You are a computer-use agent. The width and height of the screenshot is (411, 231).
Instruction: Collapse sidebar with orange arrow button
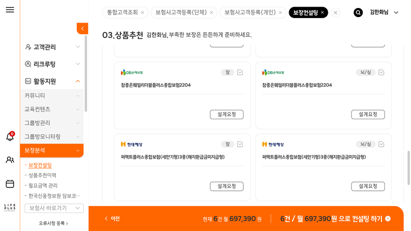(x=82, y=29)
